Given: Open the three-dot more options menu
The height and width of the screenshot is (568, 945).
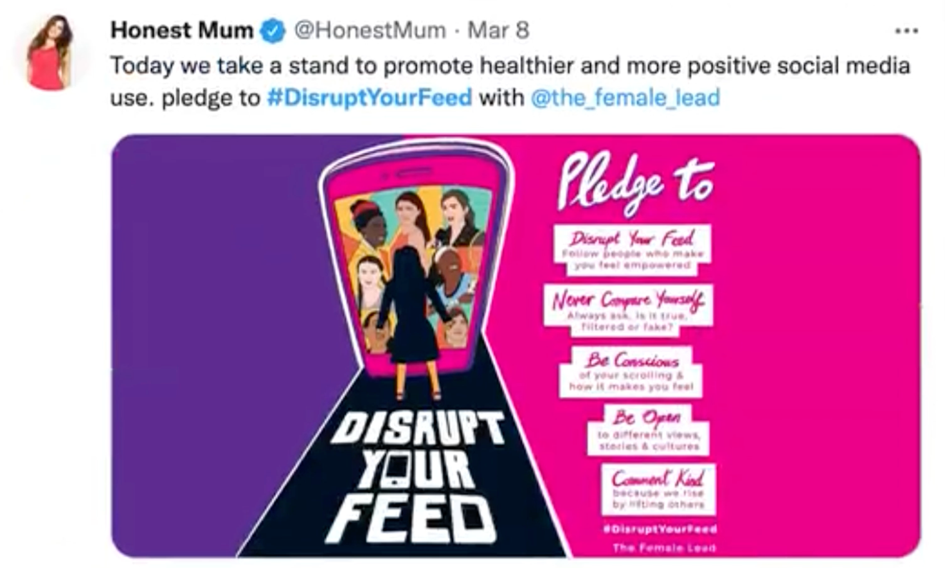Looking at the screenshot, I should [x=906, y=30].
